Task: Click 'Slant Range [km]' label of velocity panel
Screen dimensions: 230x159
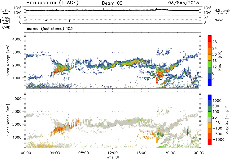Action: coord(8,120)
